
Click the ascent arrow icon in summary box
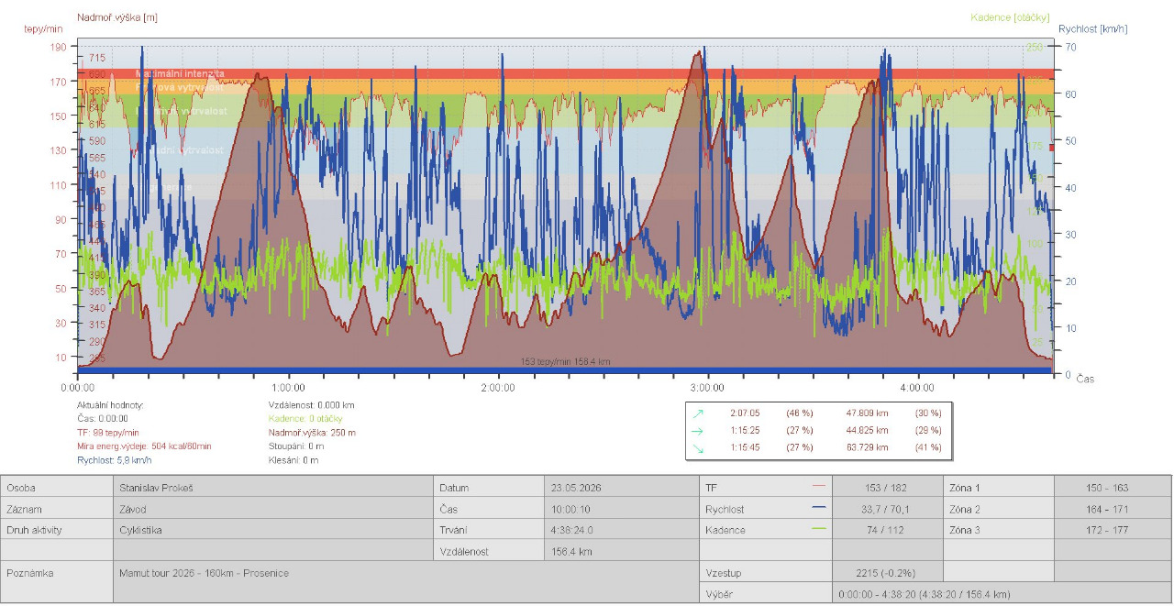click(x=699, y=413)
